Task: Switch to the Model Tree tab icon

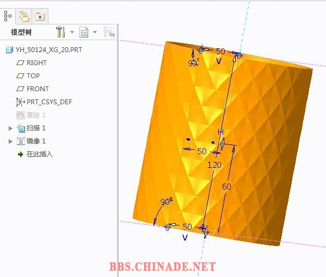Action: click(8, 16)
